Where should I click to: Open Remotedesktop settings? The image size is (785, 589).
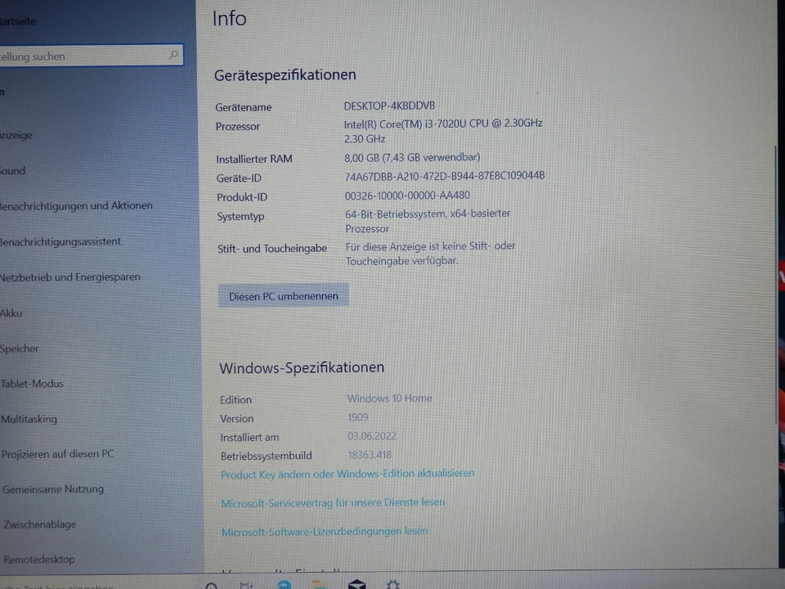pos(39,560)
